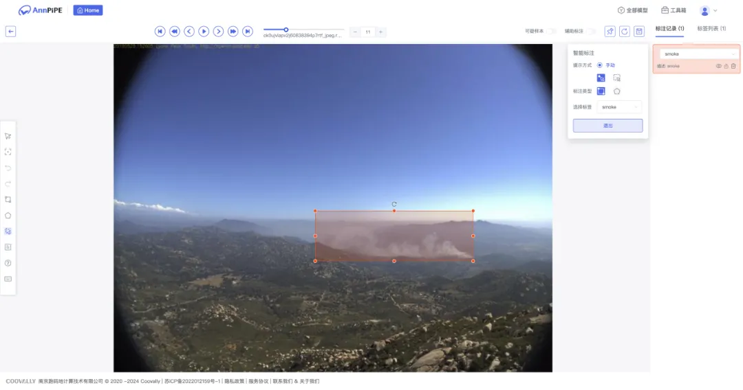
Task: Click the refresh icon in top toolbar
Action: tap(625, 32)
